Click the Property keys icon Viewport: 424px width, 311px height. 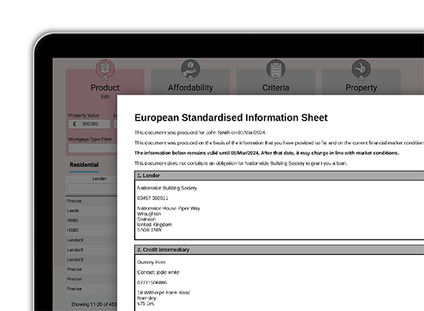pyautogui.click(x=361, y=69)
